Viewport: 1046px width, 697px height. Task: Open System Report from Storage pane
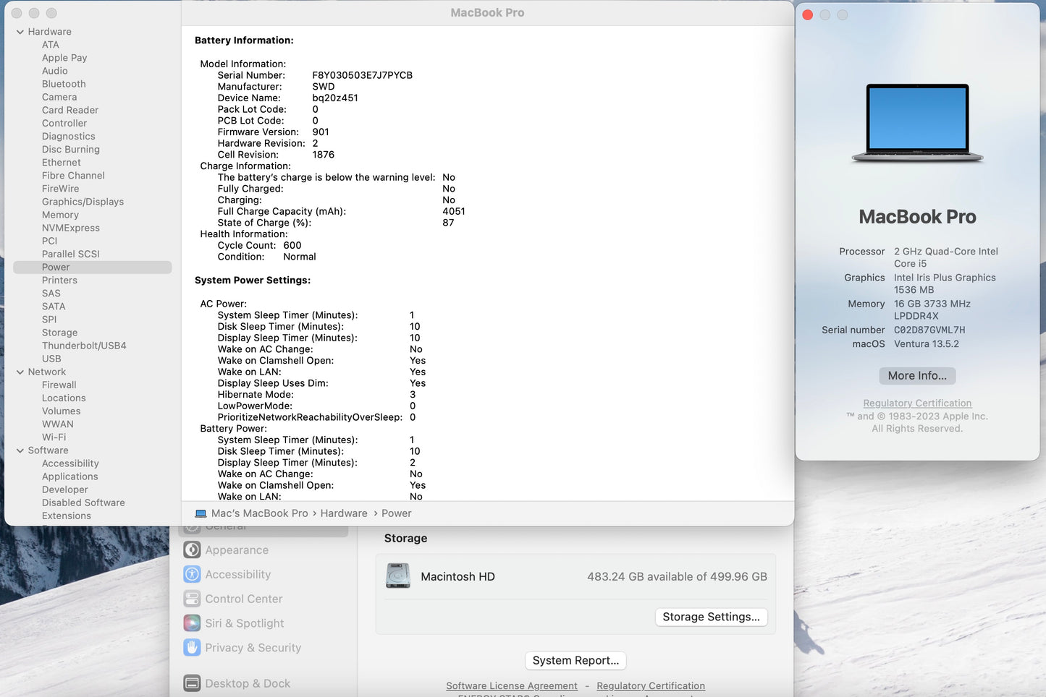point(575,660)
